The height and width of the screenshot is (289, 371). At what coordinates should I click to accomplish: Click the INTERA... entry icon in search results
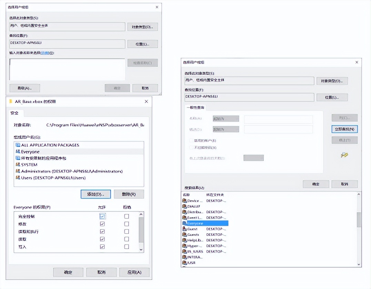pos(184,257)
